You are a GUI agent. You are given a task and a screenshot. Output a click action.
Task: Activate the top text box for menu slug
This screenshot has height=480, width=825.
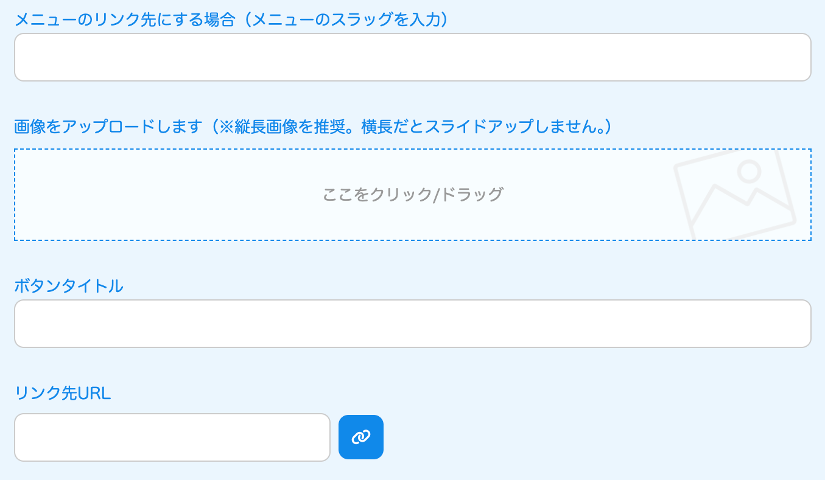[412, 57]
